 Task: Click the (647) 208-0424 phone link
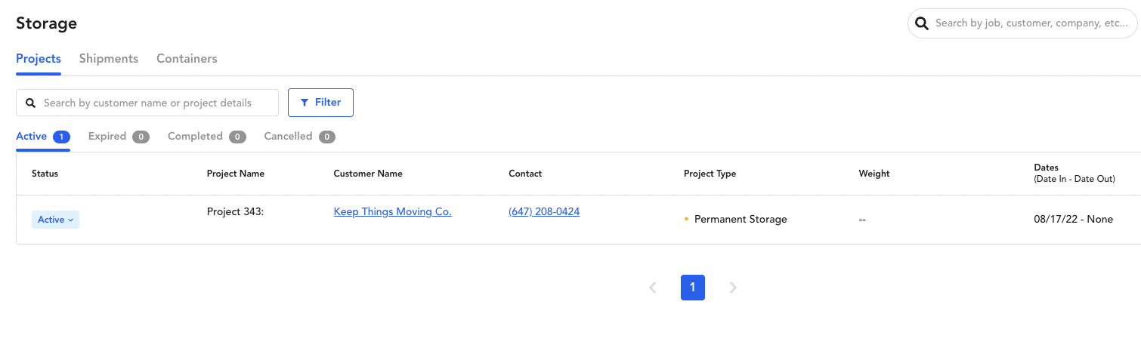pyautogui.click(x=544, y=212)
